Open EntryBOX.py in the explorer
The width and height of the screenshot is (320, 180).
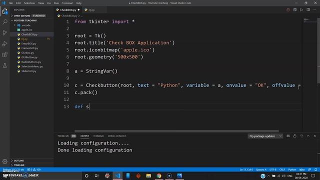click(x=28, y=43)
